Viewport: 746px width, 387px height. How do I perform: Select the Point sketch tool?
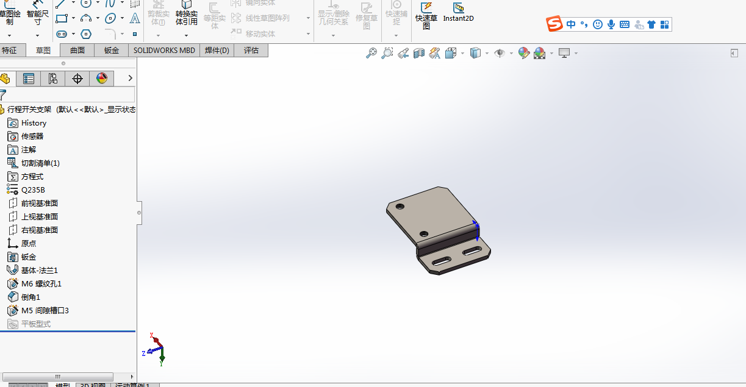point(135,34)
